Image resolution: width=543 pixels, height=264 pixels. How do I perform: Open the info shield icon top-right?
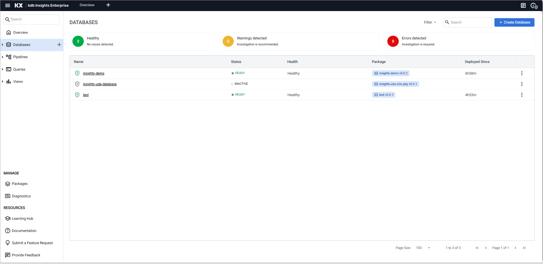(534, 6)
